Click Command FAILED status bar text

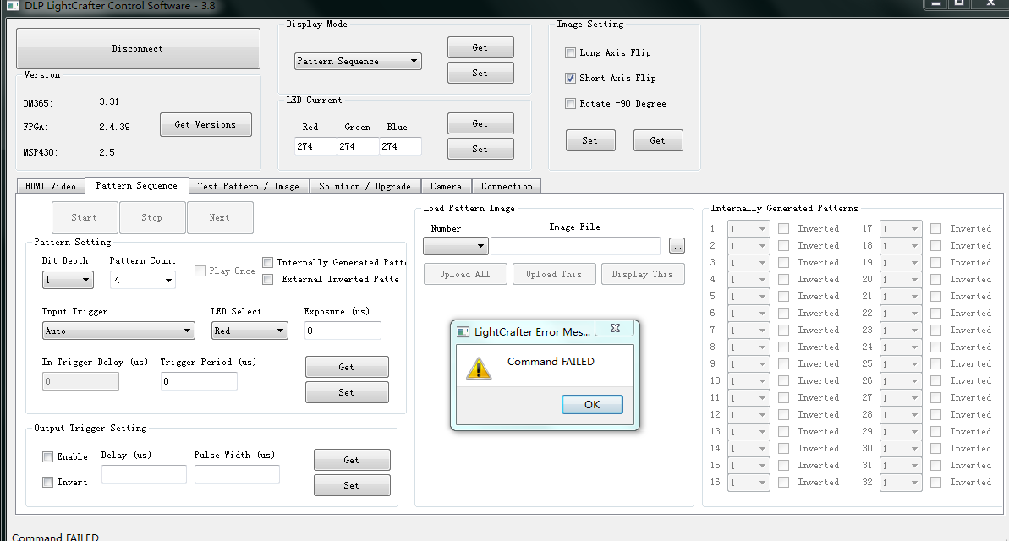(x=55, y=537)
